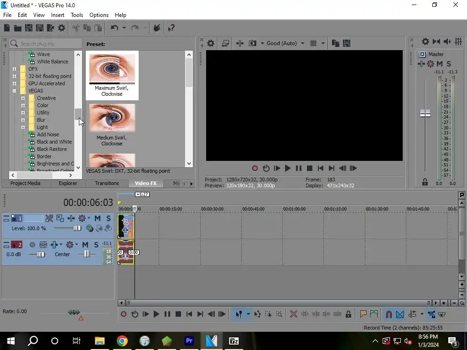The height and width of the screenshot is (350, 467).
Task: Undo the last action
Action: [114, 28]
